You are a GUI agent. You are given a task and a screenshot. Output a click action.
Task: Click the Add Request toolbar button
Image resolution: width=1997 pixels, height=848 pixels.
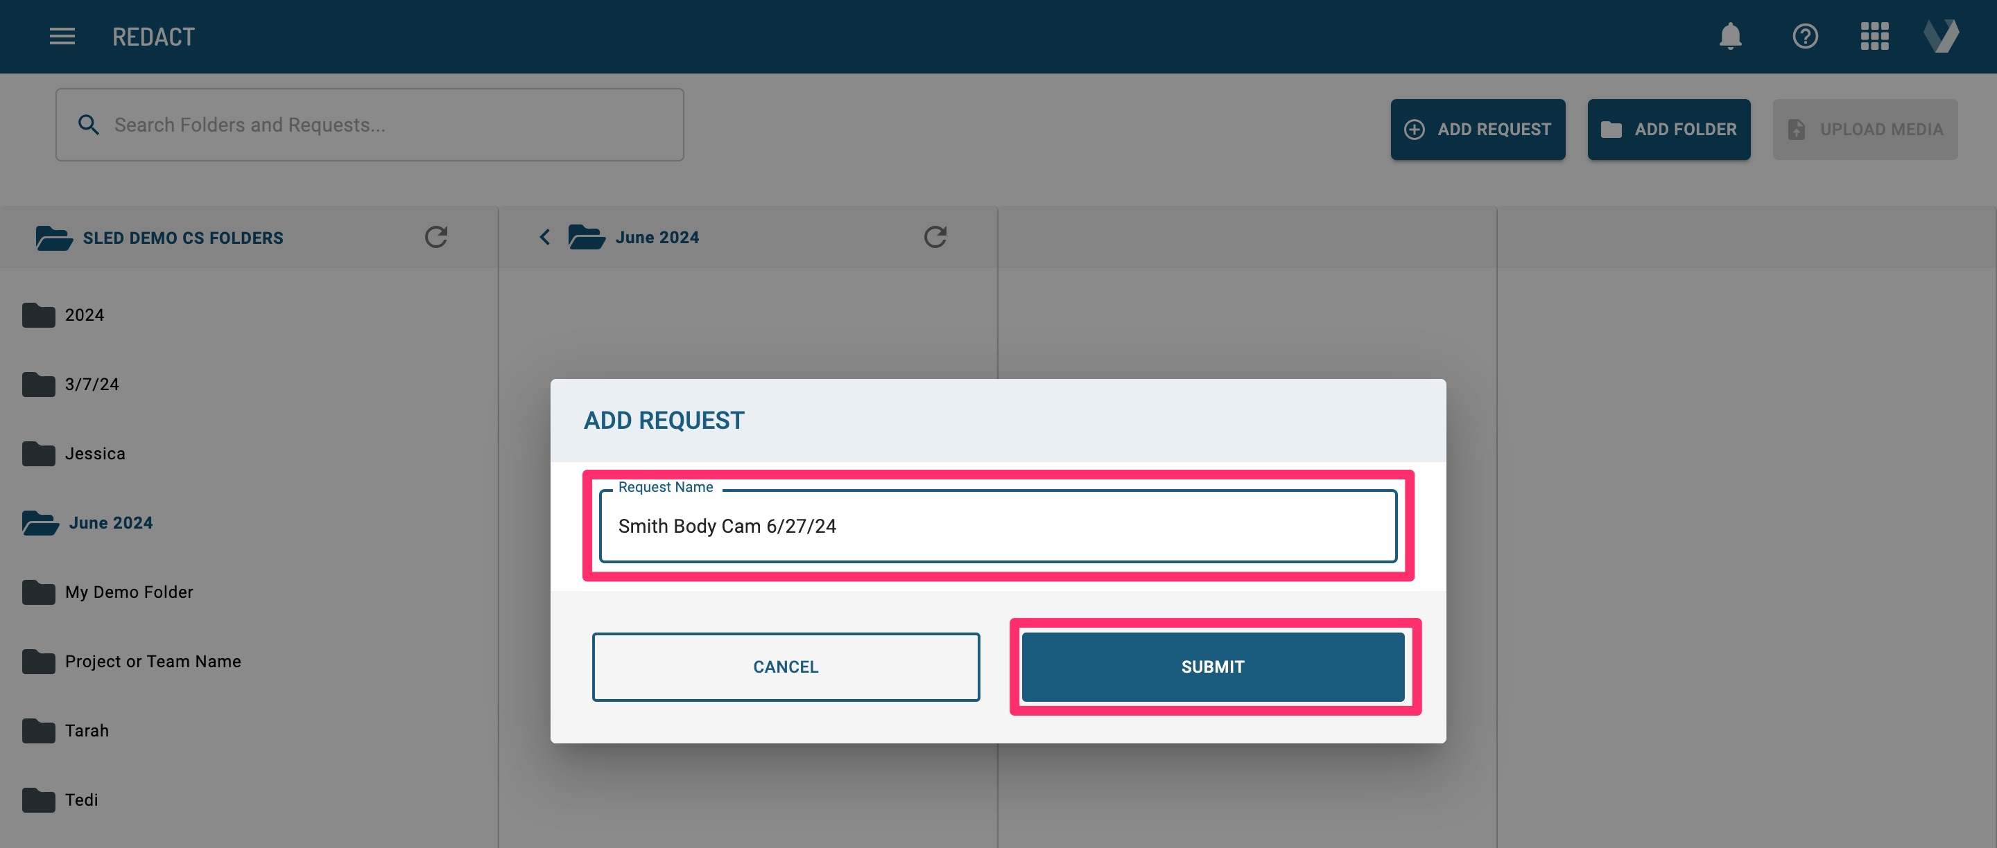pos(1477,130)
